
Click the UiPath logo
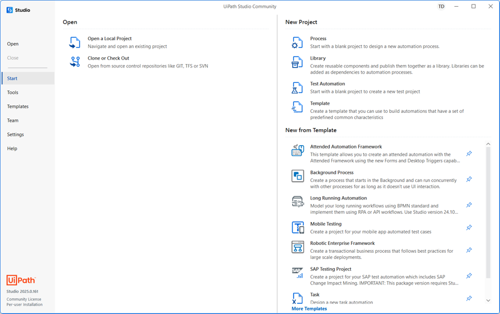(21, 280)
